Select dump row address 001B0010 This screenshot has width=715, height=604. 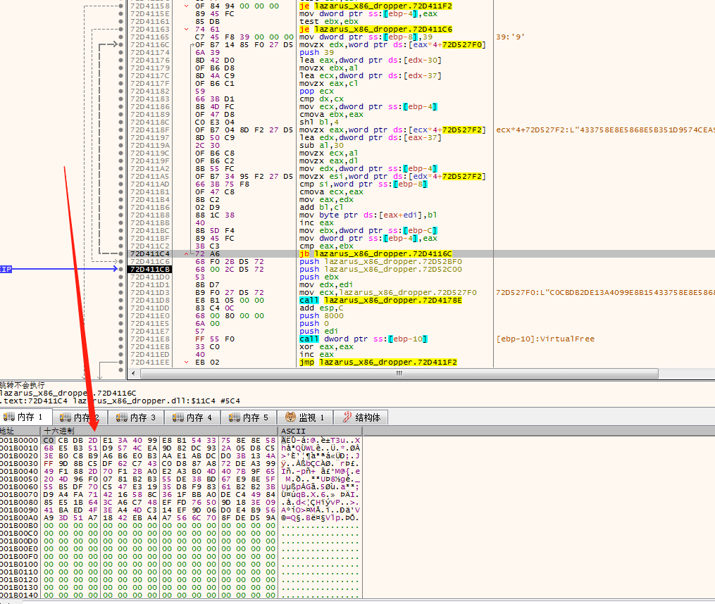pos(19,448)
